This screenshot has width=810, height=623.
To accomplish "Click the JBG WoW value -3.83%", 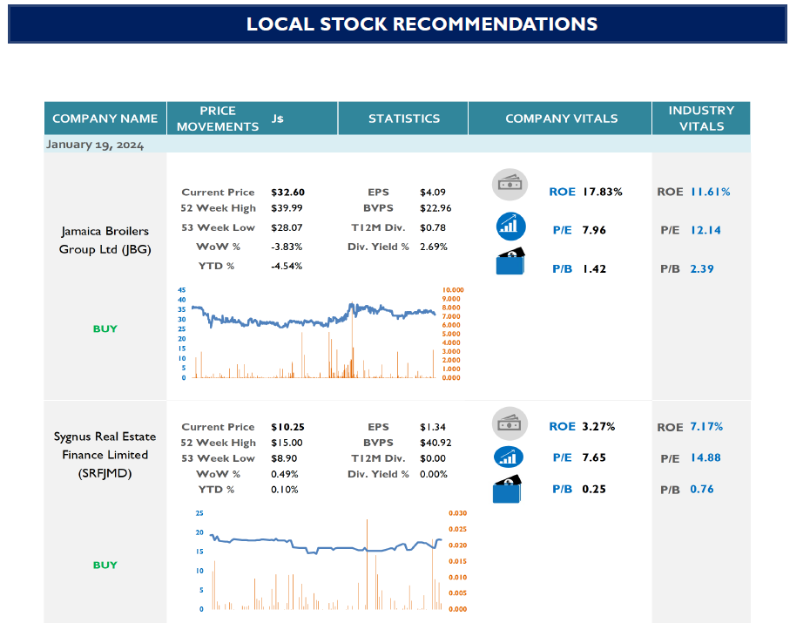I will click(287, 247).
